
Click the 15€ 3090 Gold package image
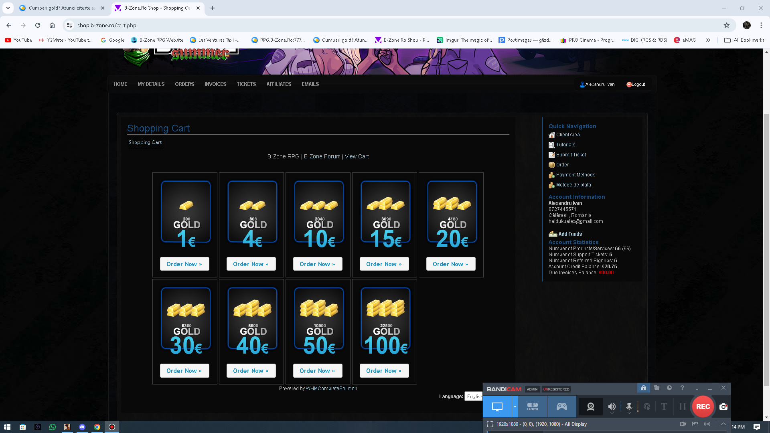[x=385, y=214]
